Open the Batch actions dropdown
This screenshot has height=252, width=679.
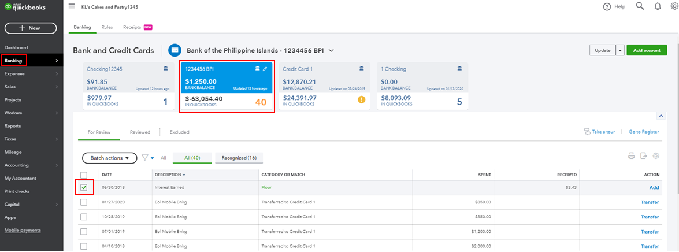[x=110, y=158]
